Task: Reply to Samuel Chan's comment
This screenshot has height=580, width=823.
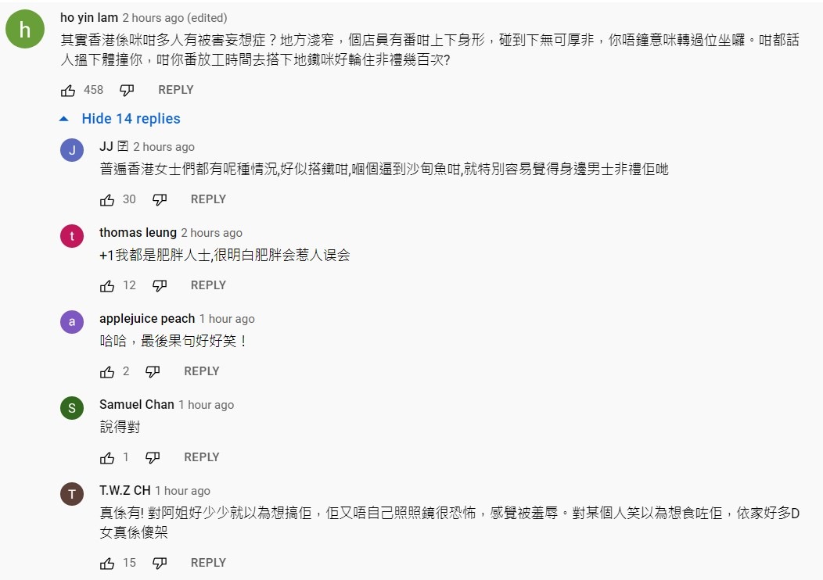Action: click(x=202, y=457)
